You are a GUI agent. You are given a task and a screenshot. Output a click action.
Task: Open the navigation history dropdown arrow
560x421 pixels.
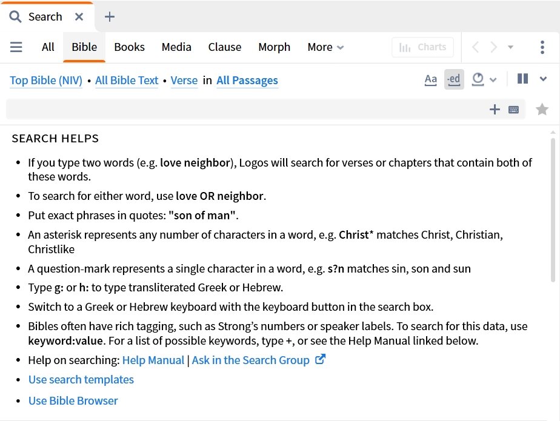pos(511,47)
